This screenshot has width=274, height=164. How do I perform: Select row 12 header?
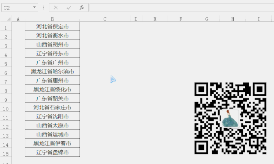[x=6, y=125]
